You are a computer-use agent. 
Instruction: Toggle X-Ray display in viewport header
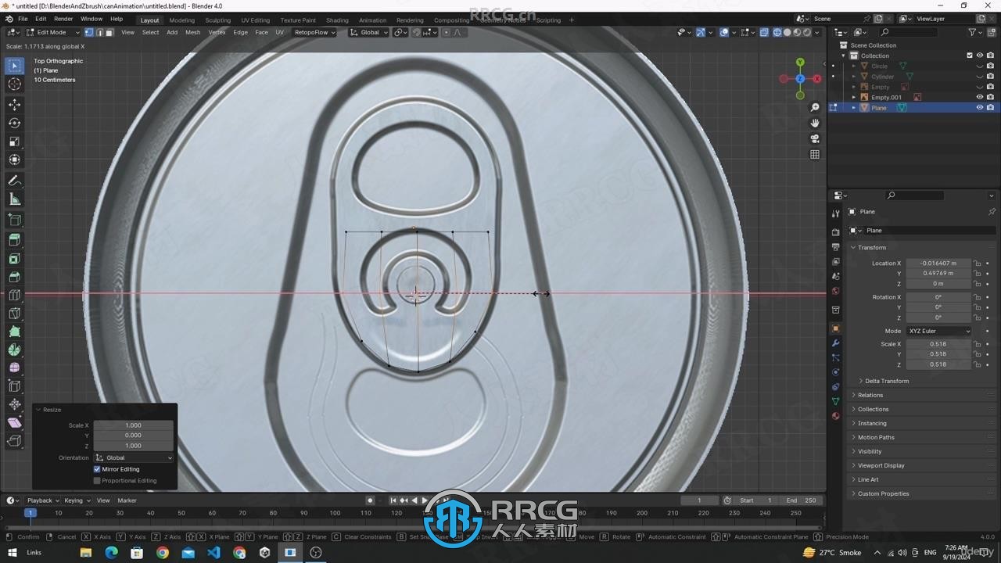click(x=764, y=32)
